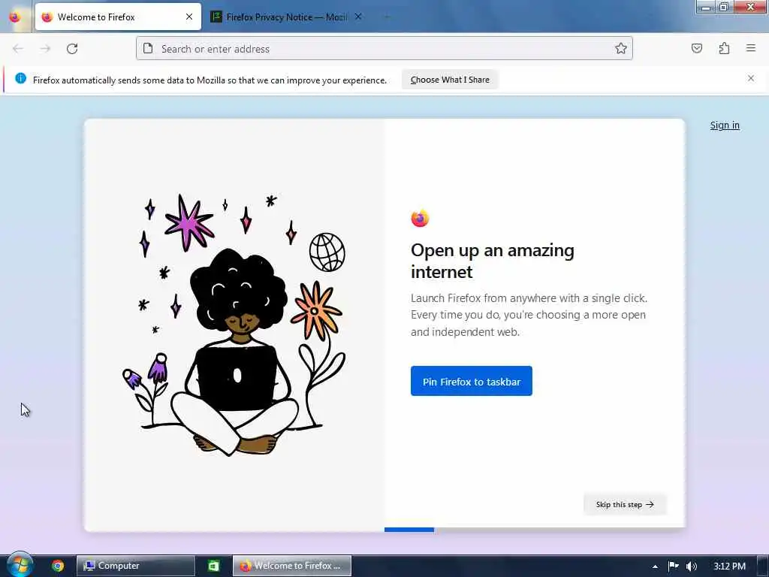Click the info icon in notification bar

[20, 78]
